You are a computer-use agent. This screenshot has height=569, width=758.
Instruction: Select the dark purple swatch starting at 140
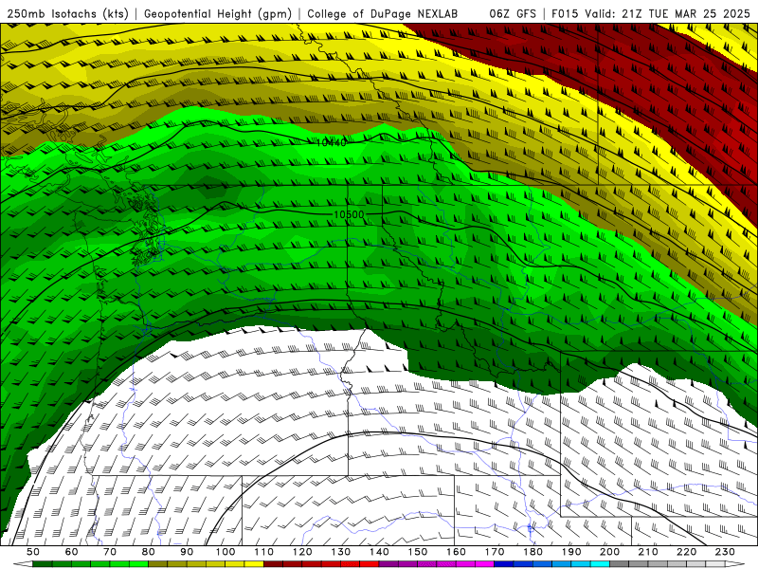click(x=388, y=564)
